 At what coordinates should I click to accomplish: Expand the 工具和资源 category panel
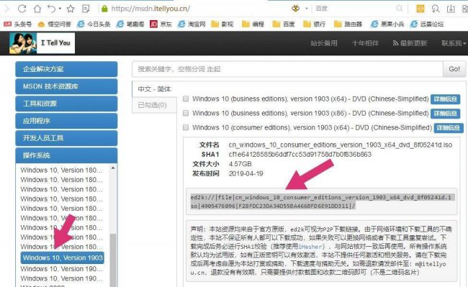tap(66, 104)
